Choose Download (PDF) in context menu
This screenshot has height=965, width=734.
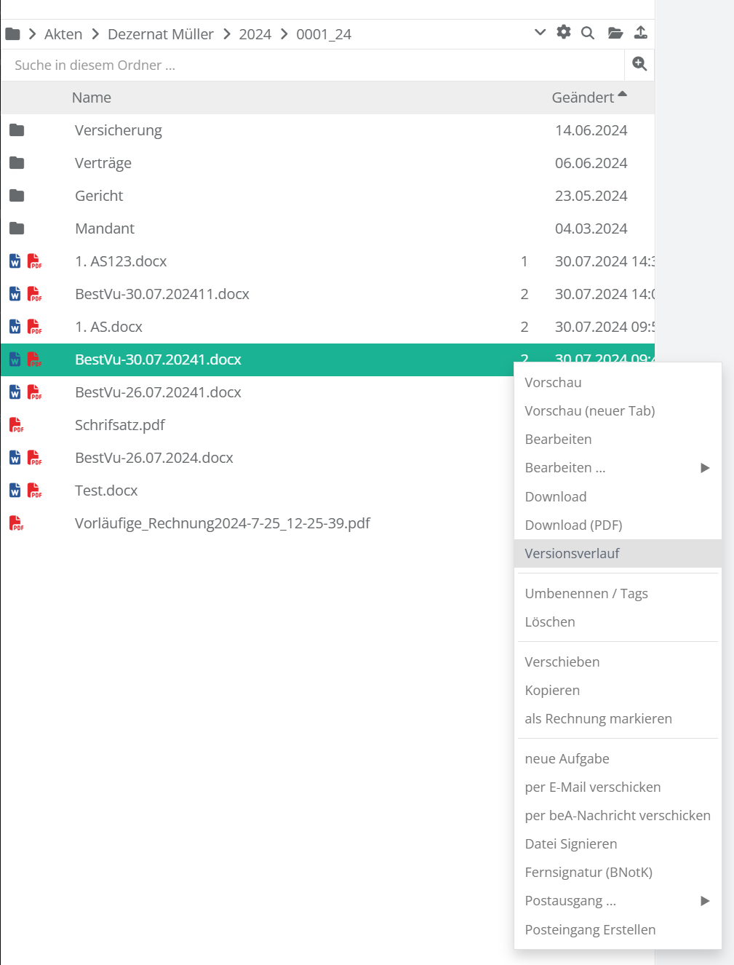click(573, 525)
